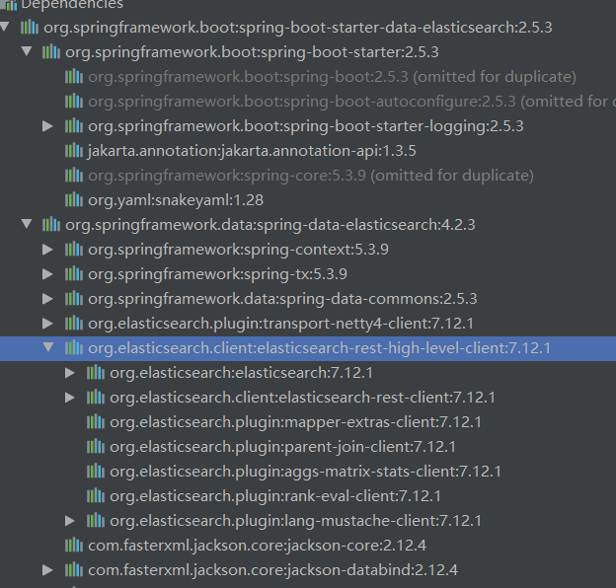Click the library icon beside lang-mustache-client

pyautogui.click(x=96, y=521)
